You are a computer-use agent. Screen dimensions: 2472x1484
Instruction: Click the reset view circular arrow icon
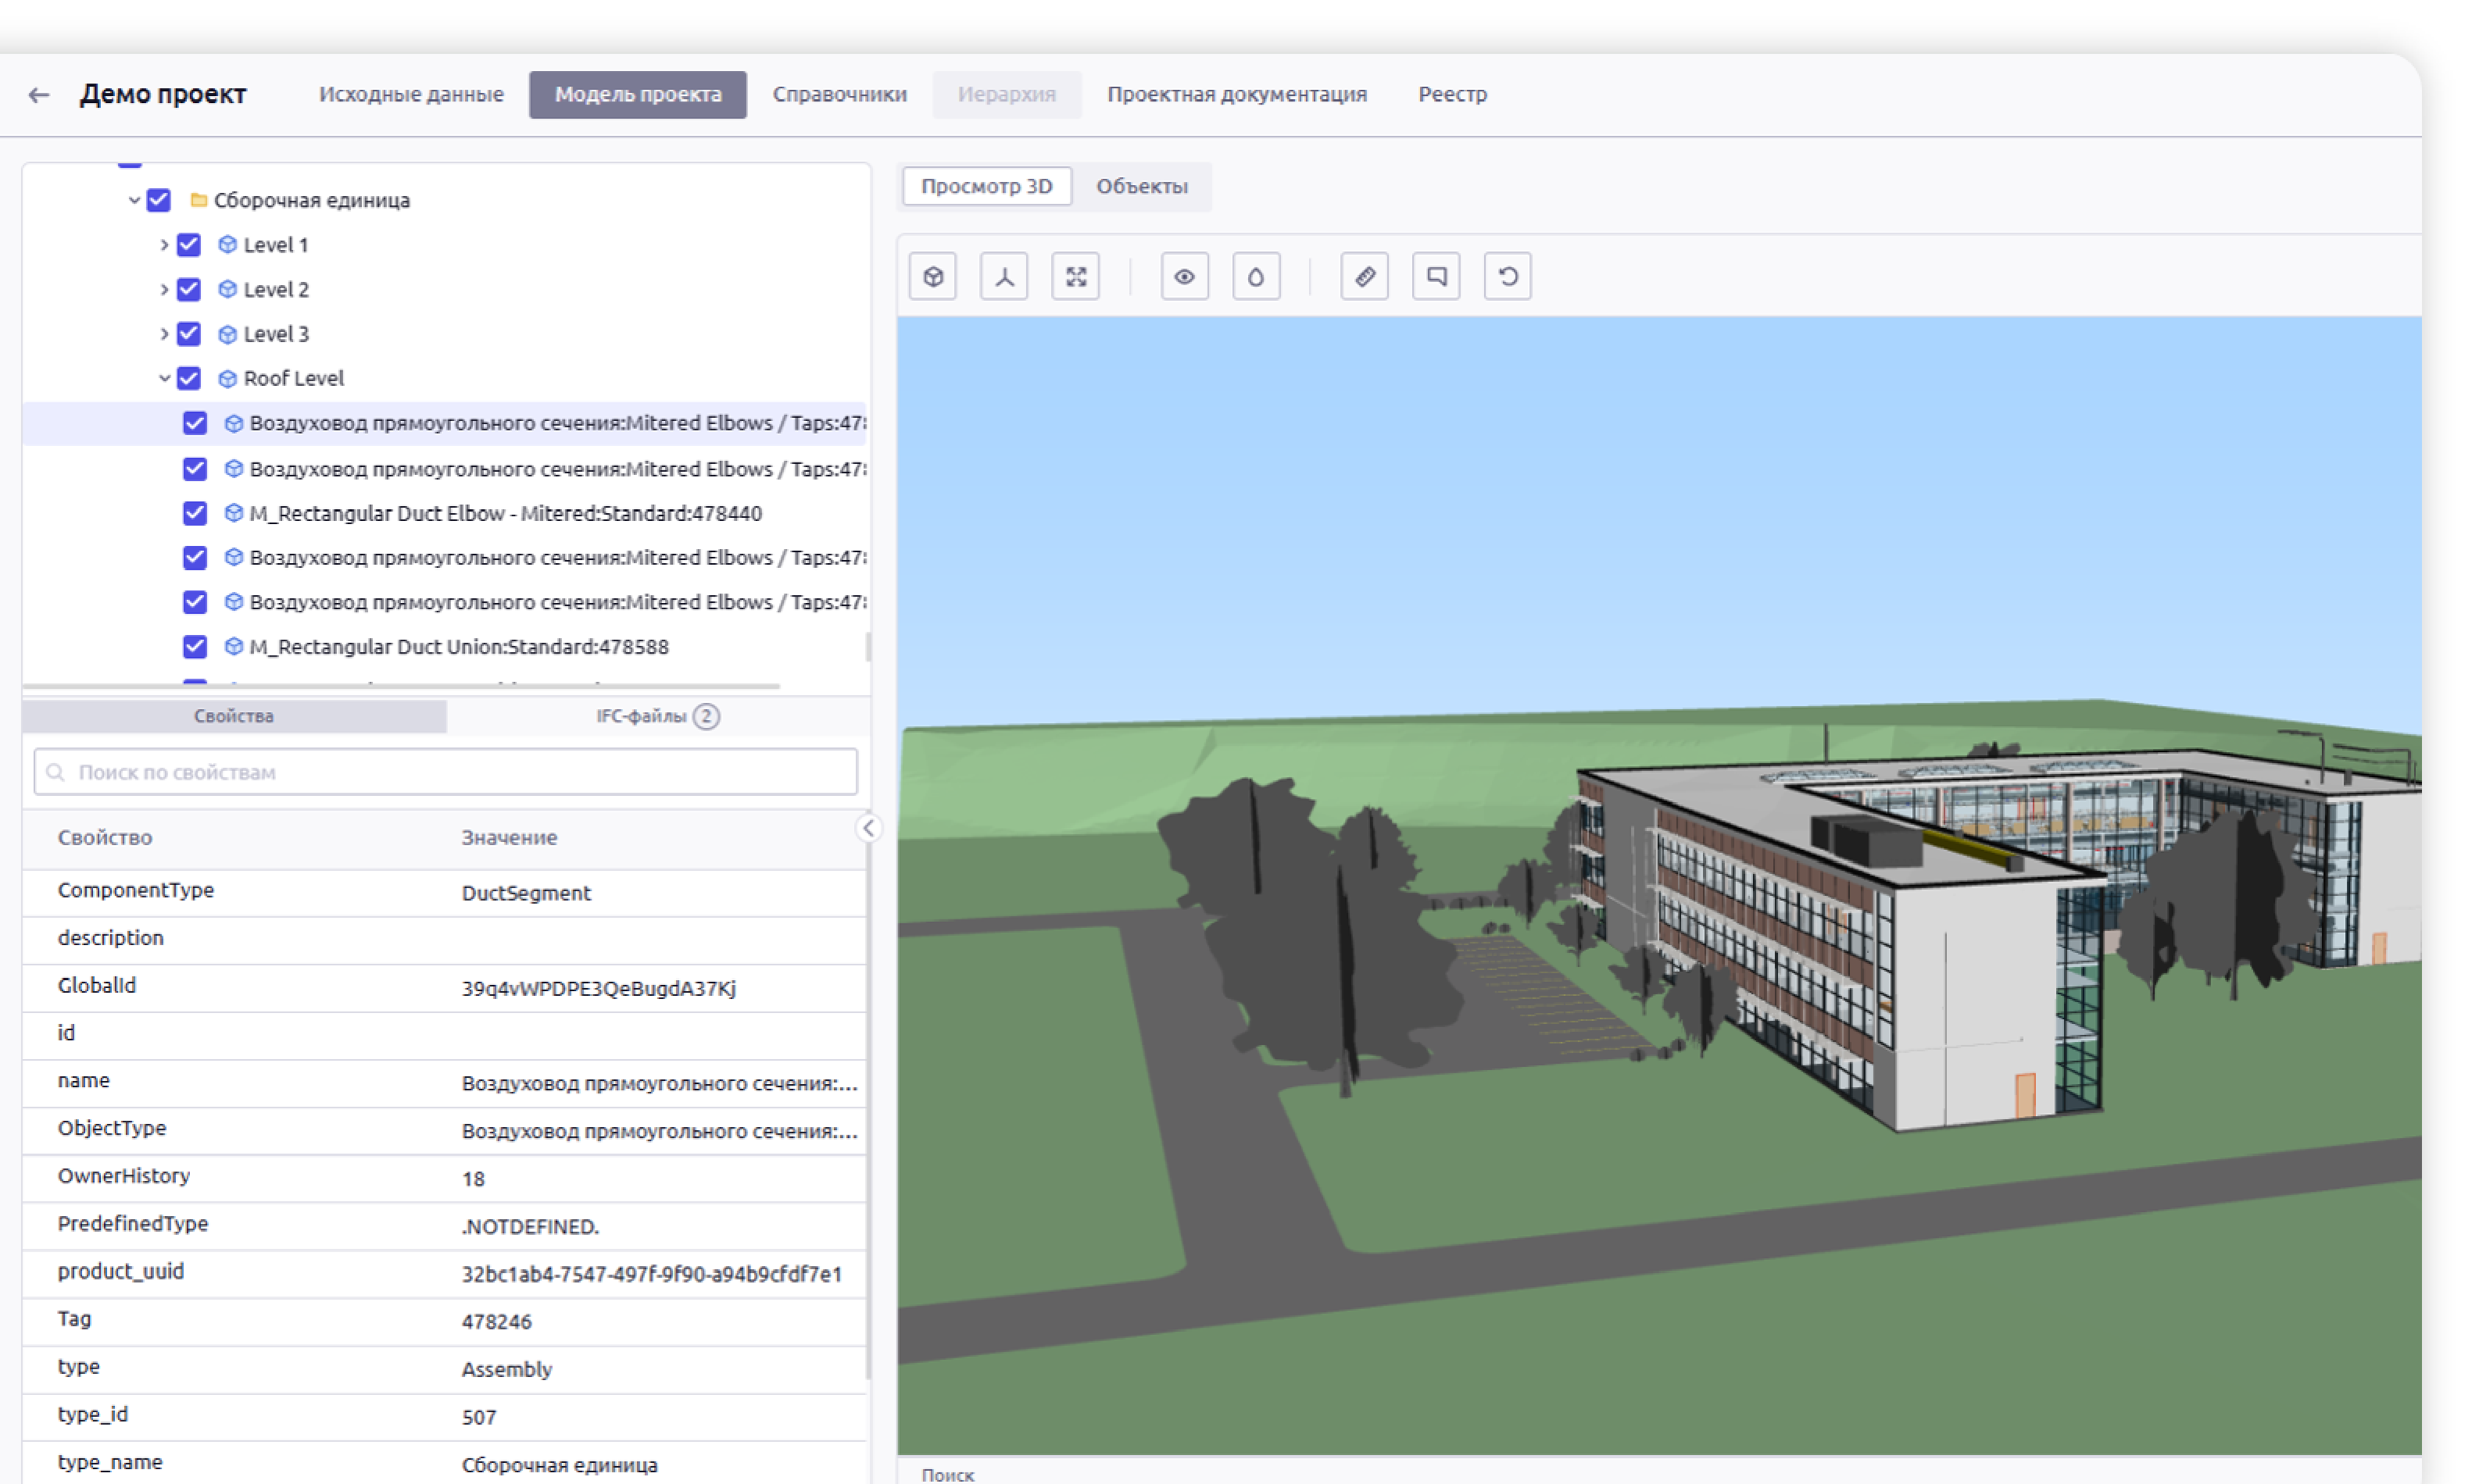click(1508, 276)
